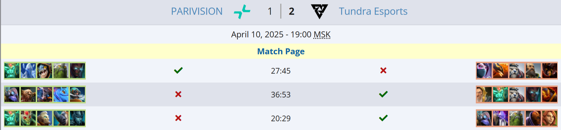Click the Tundra Esports team logo

point(319,12)
